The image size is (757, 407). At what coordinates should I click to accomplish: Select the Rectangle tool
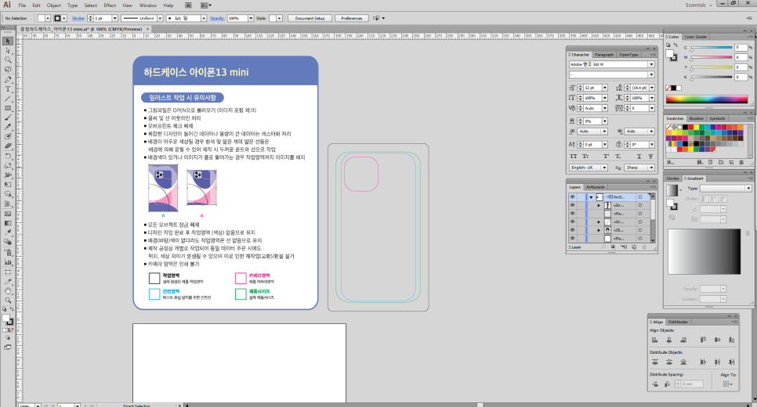pos(8,109)
